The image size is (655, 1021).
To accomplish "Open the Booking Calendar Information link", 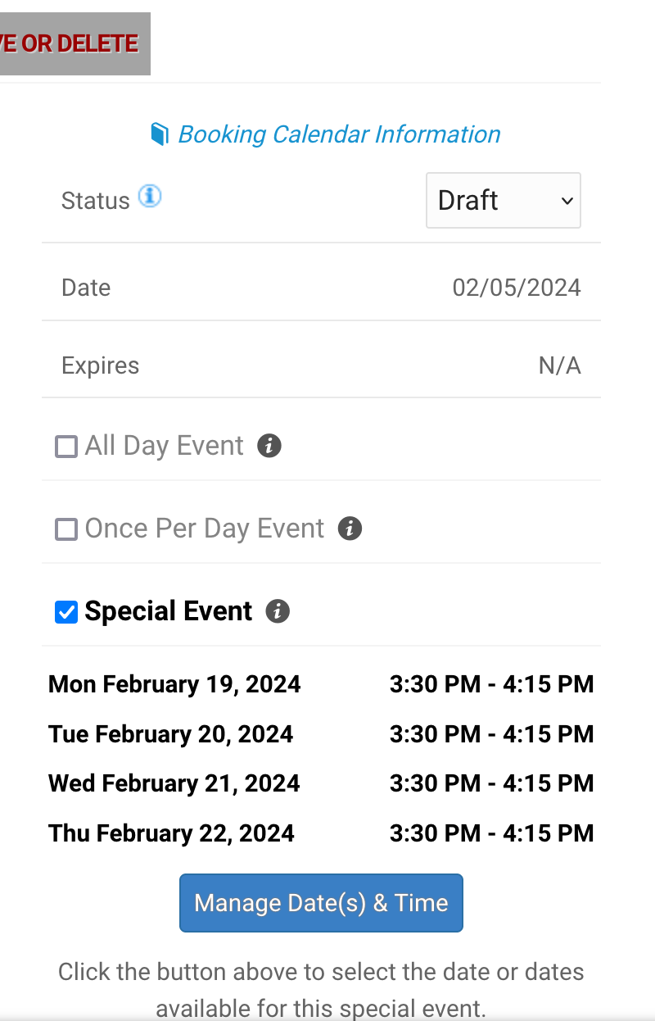I will tap(339, 134).
